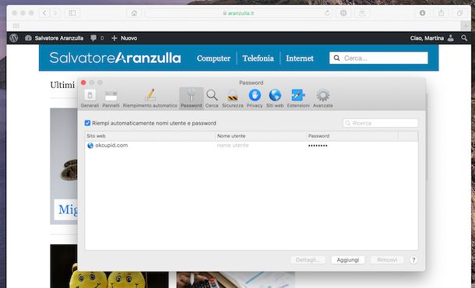Screen dimensions: 475x288
Task: Select the Estensioni preferences pane
Action: tap(298, 98)
